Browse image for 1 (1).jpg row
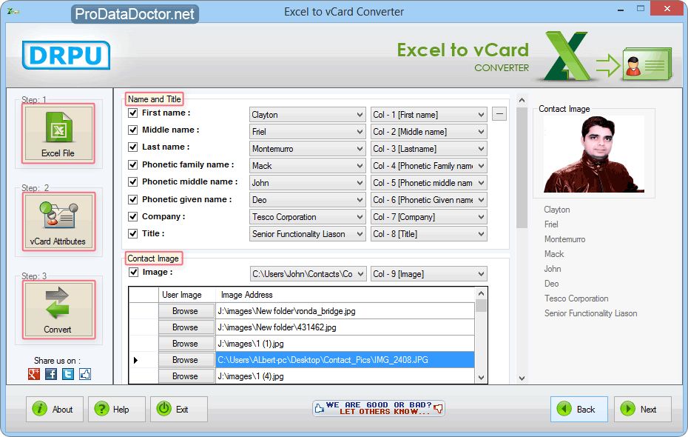This screenshot has height=437, width=688. pyautogui.click(x=186, y=344)
